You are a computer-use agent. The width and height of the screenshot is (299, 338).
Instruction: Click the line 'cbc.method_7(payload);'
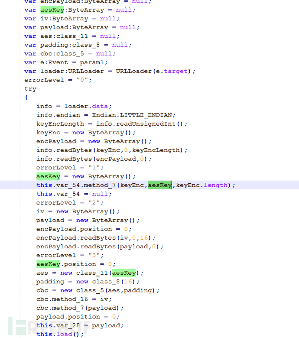click(80, 308)
